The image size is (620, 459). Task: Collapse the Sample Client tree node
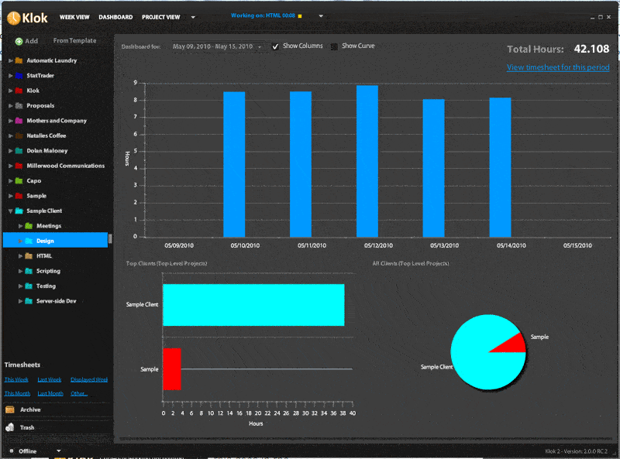point(10,211)
